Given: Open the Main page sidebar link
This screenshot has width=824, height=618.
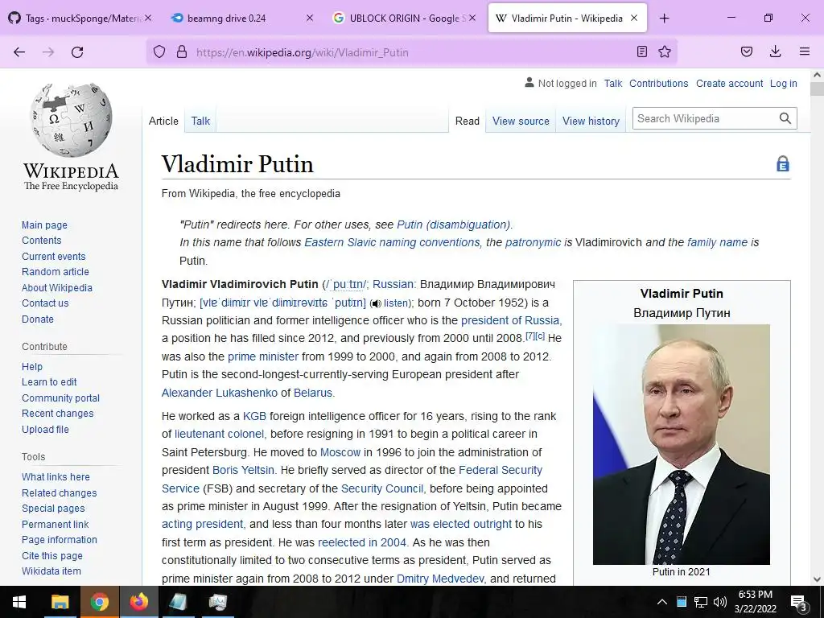Looking at the screenshot, I should pyautogui.click(x=45, y=225).
